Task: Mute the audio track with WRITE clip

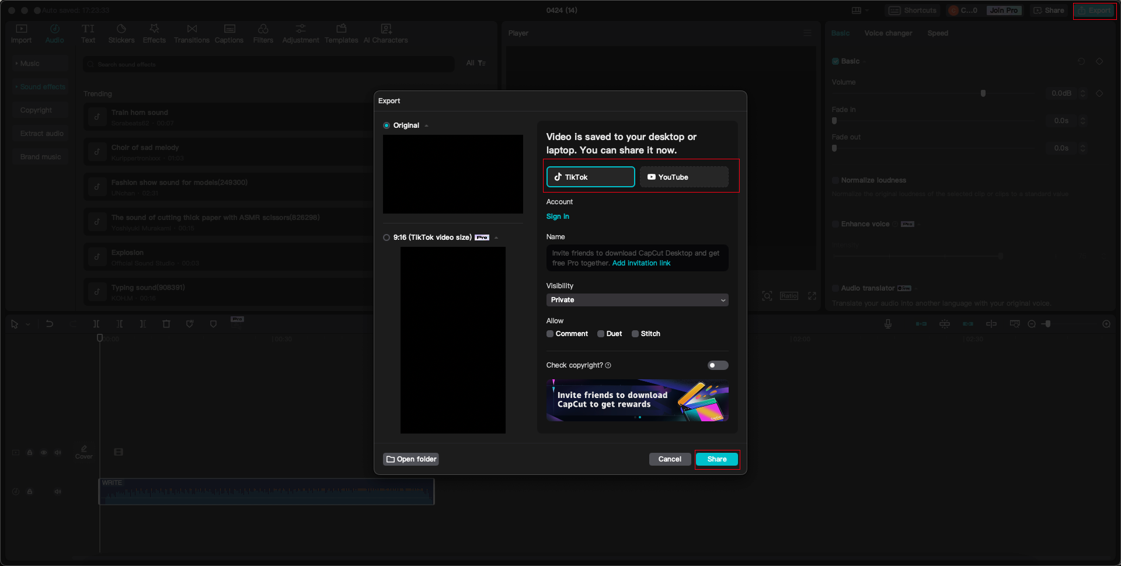Action: [58, 491]
